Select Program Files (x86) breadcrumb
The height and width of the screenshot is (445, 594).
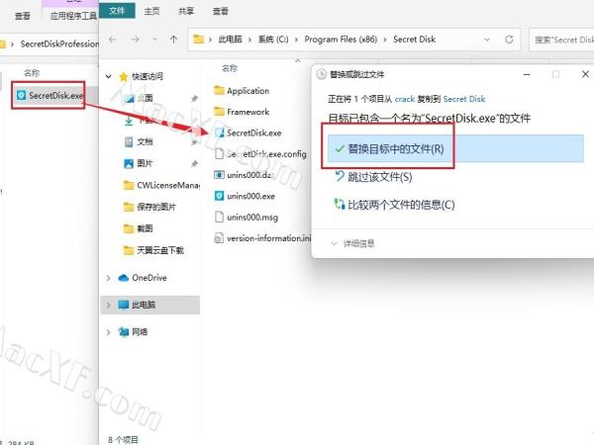(341, 40)
